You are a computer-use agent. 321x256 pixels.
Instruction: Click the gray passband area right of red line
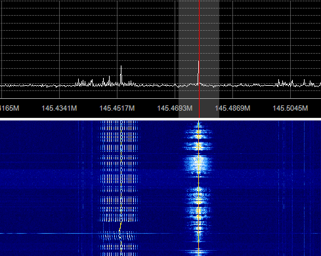(x=209, y=44)
